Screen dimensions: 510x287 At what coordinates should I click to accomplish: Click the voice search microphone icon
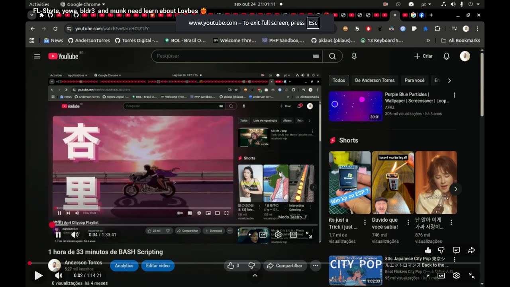tap(354, 56)
